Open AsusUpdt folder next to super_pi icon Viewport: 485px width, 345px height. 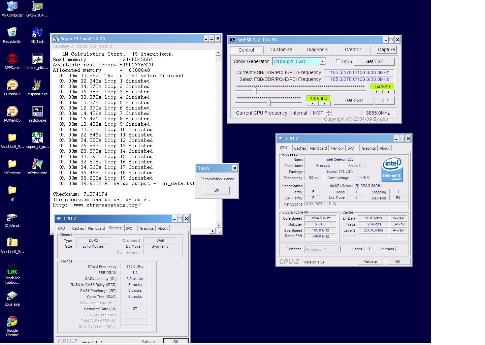pyautogui.click(x=12, y=140)
